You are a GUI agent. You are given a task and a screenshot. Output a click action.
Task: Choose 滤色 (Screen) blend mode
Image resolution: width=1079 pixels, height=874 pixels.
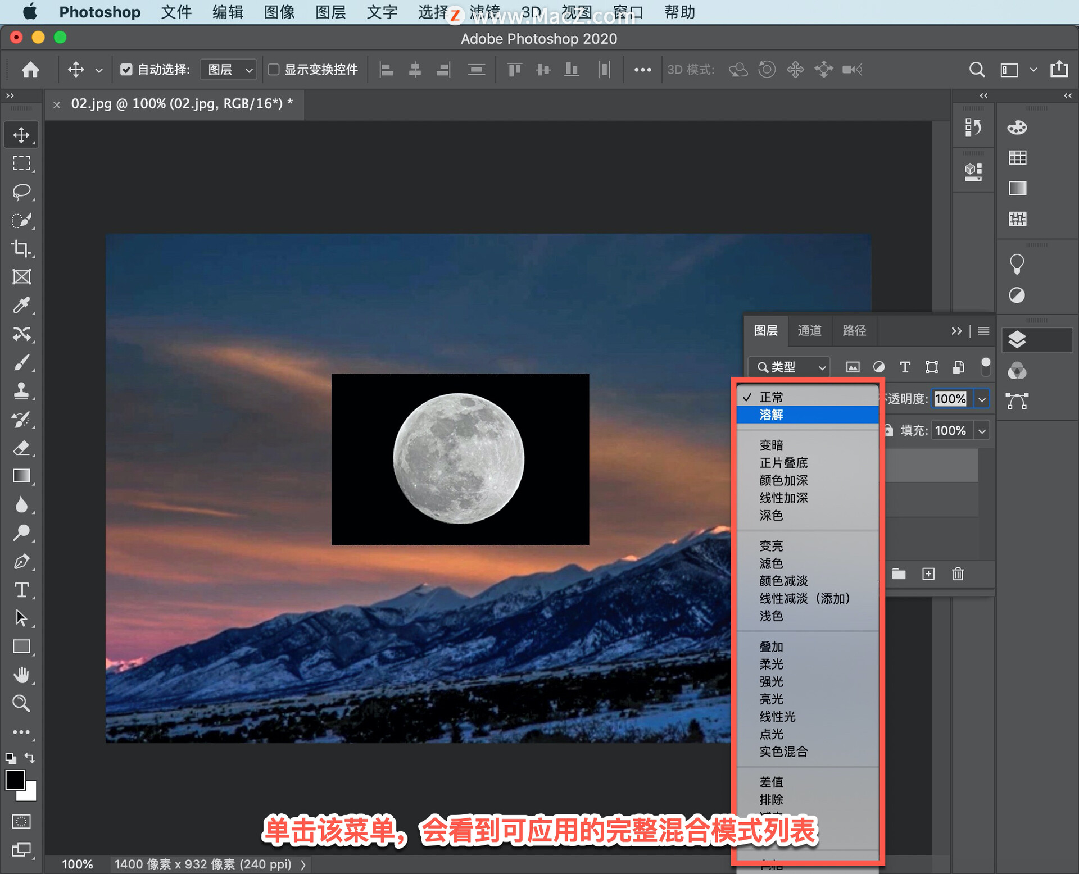tap(808, 563)
